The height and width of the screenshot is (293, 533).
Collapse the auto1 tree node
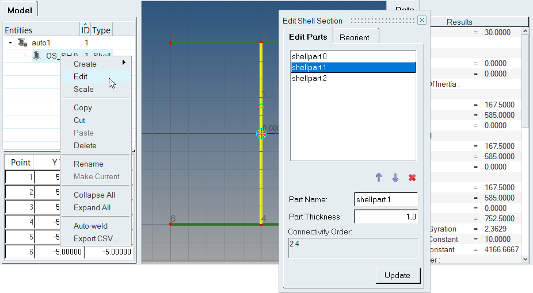pos(10,43)
